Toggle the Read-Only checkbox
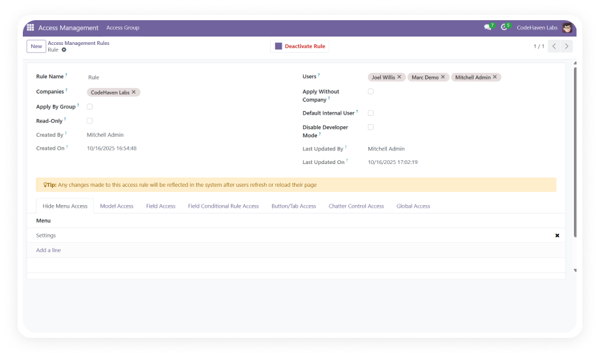 point(89,120)
